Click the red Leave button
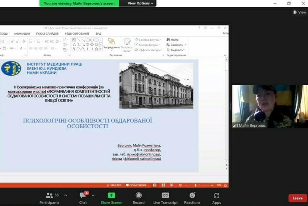Screen dimensions: 308x206 [297, 198]
